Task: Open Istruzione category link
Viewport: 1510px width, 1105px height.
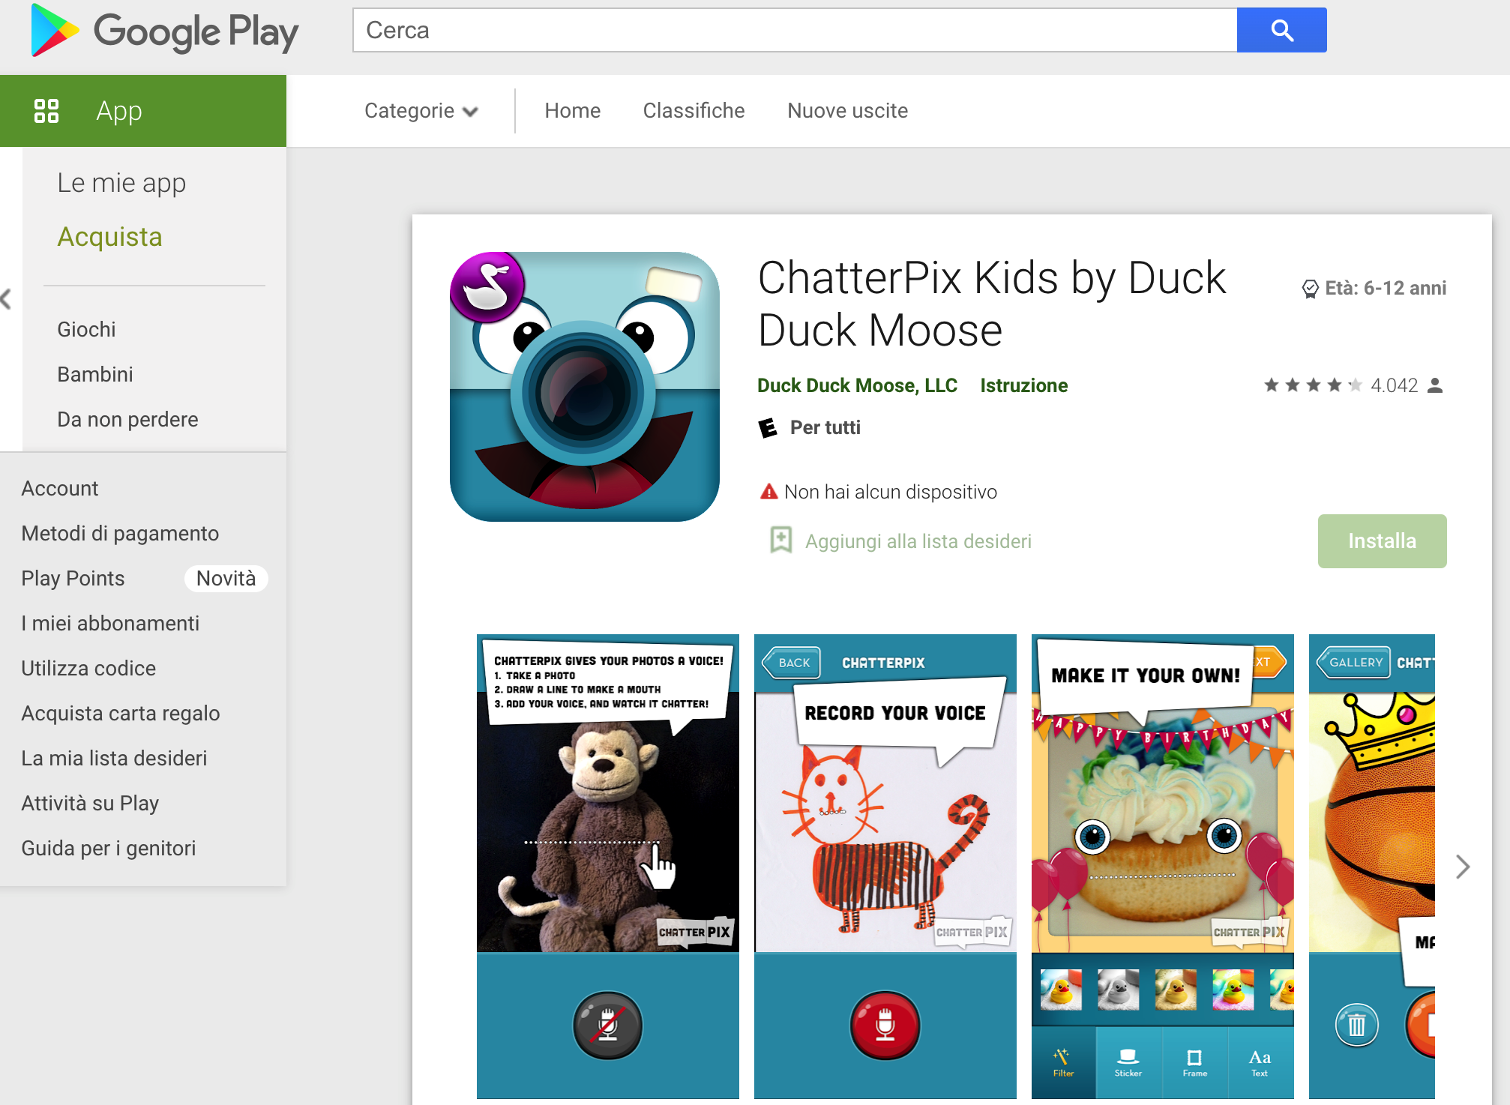Action: tap(1023, 385)
